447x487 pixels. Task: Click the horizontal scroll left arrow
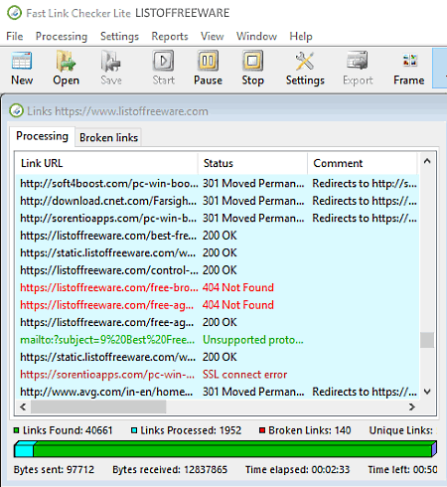coord(23,406)
